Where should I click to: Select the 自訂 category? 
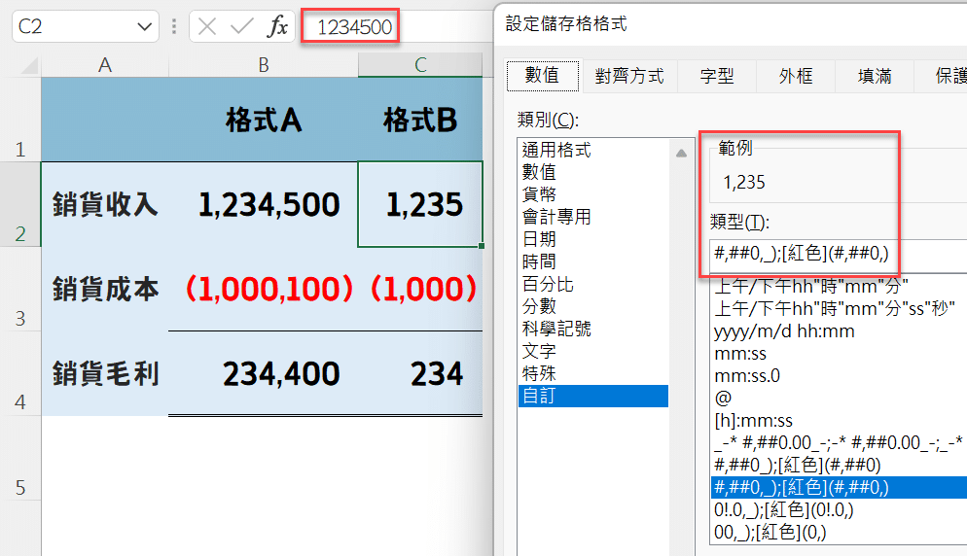(593, 396)
